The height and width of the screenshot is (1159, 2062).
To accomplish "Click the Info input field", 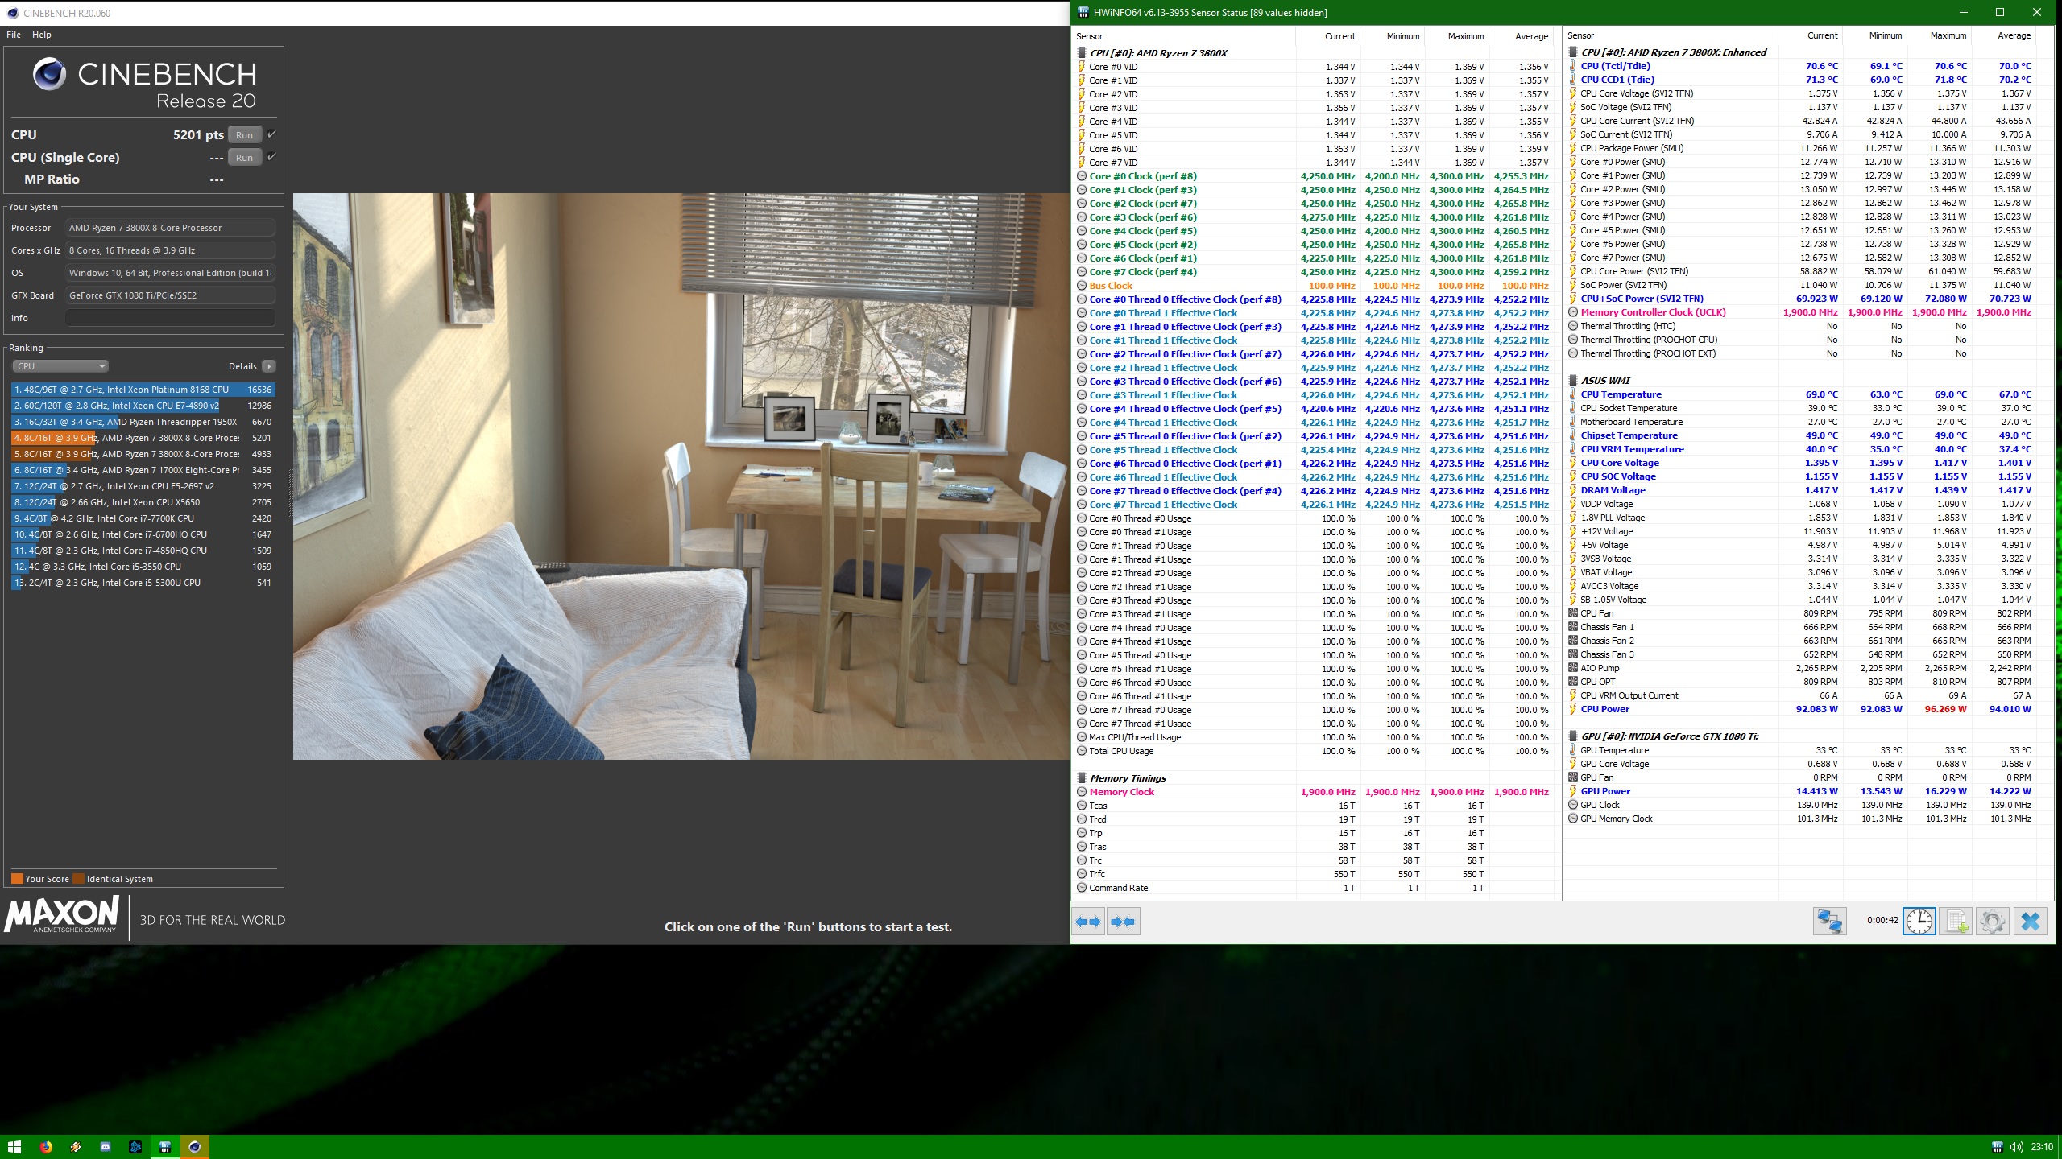I will point(170,318).
